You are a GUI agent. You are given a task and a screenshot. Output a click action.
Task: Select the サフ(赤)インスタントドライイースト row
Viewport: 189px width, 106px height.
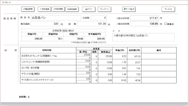(98, 80)
